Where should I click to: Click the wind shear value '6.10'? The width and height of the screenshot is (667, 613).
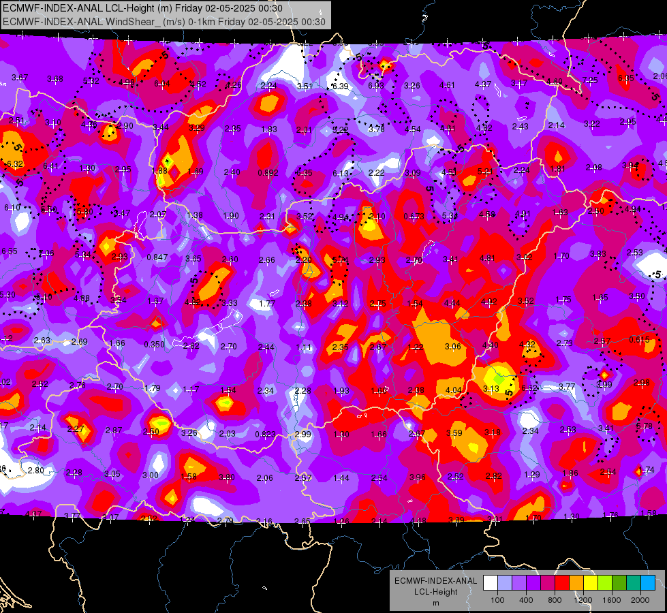(x=12, y=208)
